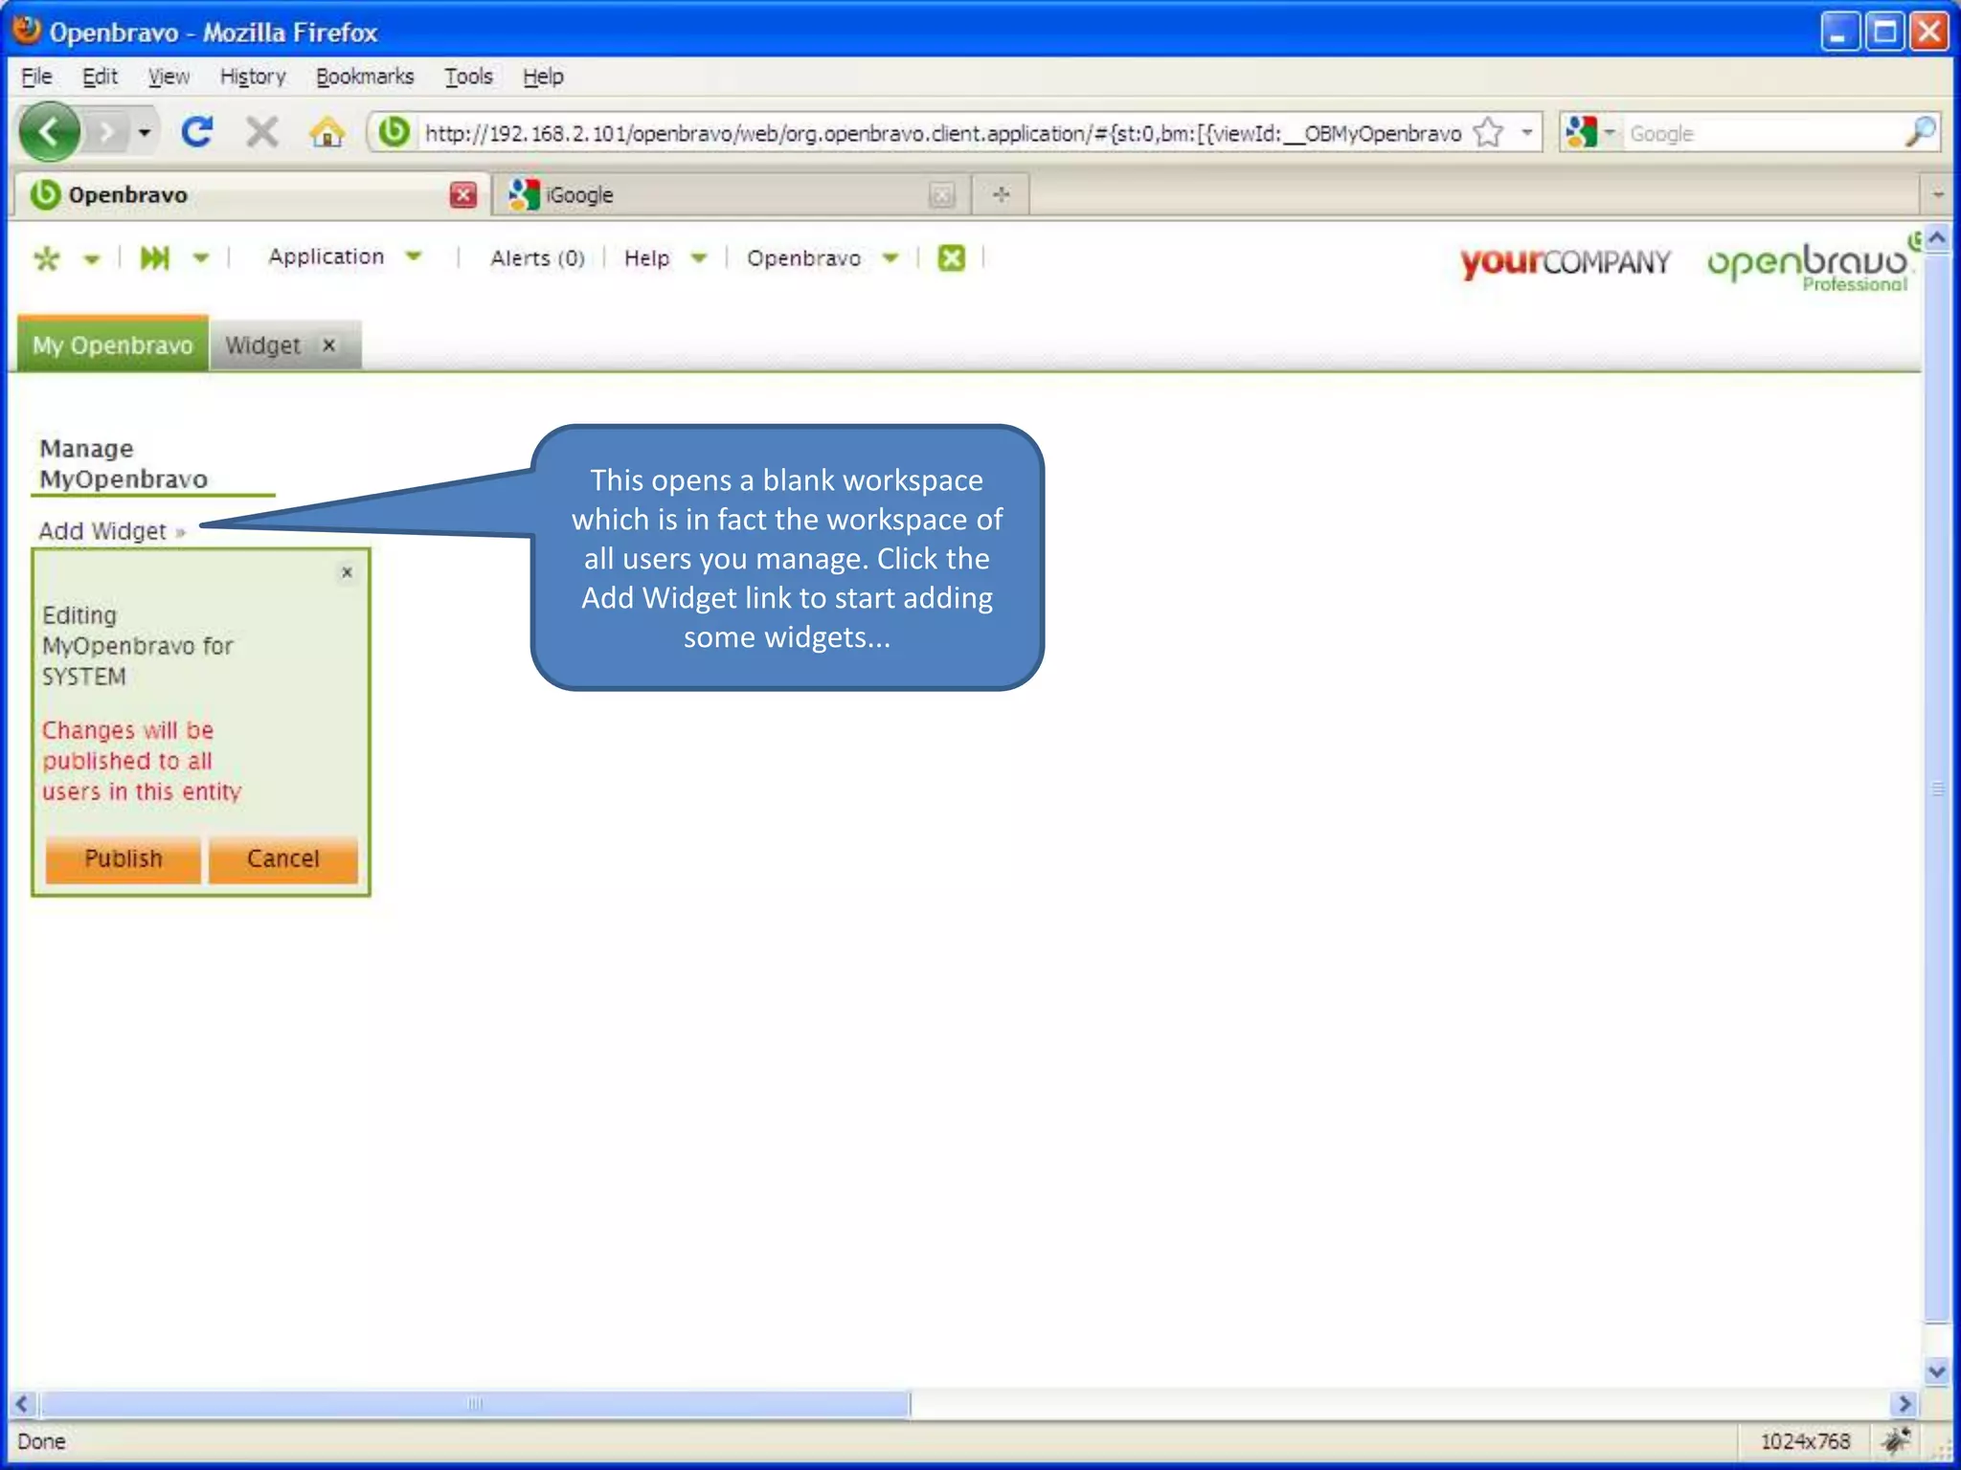
Task: Open the Application menu
Action: coord(326,256)
